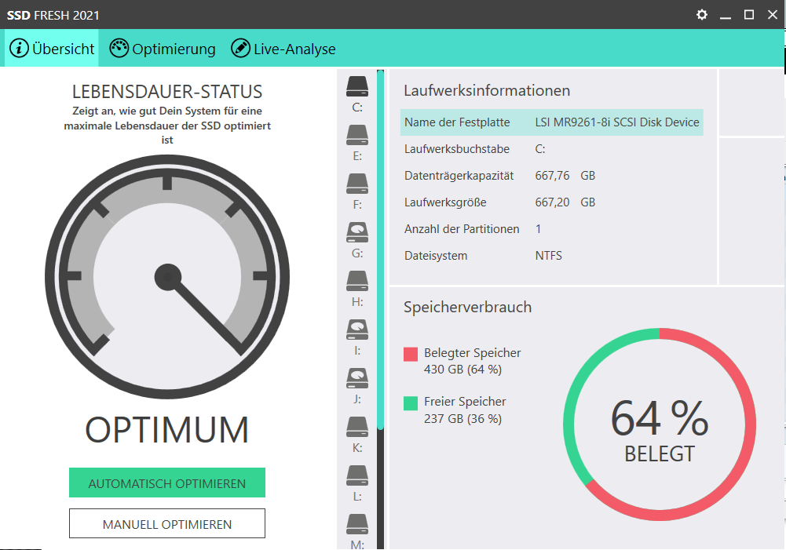Viewport: 786px width, 550px height.
Task: Click the green Freier Speicher swatch
Action: (x=411, y=403)
